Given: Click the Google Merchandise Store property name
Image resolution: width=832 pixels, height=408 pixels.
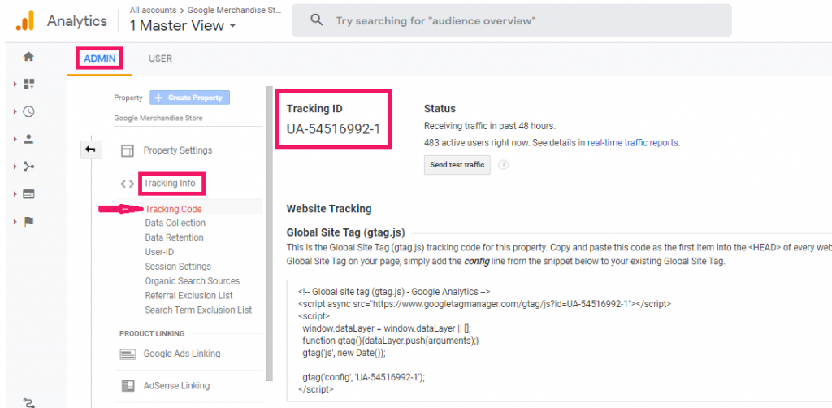Looking at the screenshot, I should pos(158,119).
